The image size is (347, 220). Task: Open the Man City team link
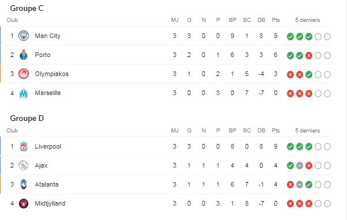click(x=47, y=36)
